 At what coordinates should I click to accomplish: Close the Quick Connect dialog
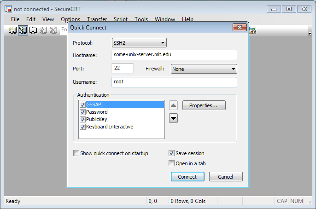coord(240,27)
